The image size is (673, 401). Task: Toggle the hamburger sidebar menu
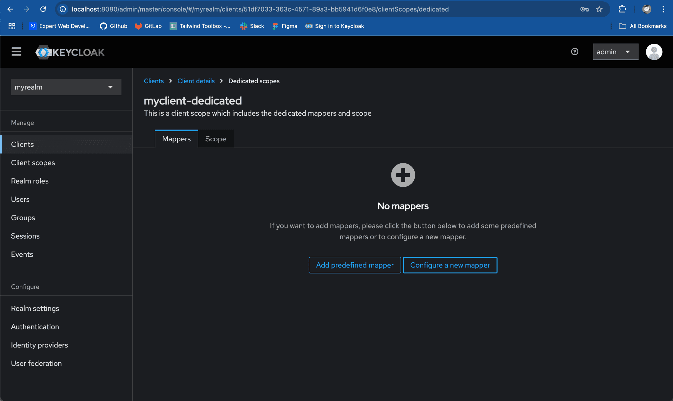point(16,52)
